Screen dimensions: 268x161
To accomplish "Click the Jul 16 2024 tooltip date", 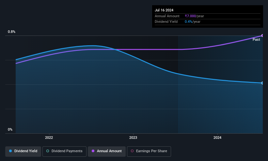I will click(x=164, y=10).
